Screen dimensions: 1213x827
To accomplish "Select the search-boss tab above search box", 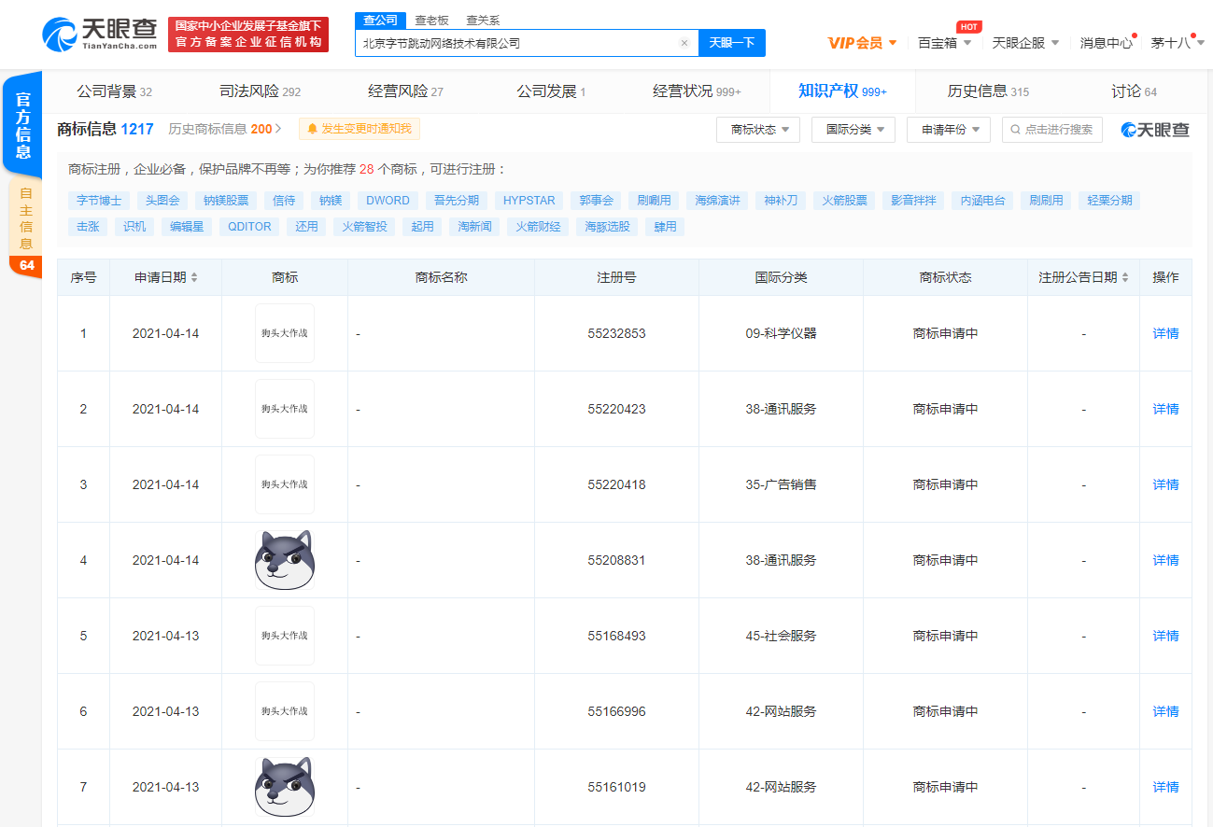I will [431, 21].
